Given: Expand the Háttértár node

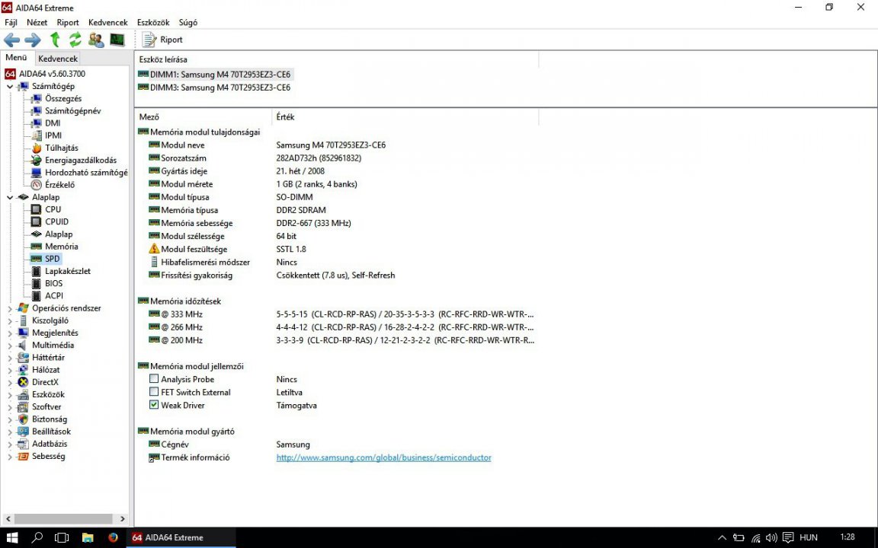Looking at the screenshot, I should pos(10,358).
